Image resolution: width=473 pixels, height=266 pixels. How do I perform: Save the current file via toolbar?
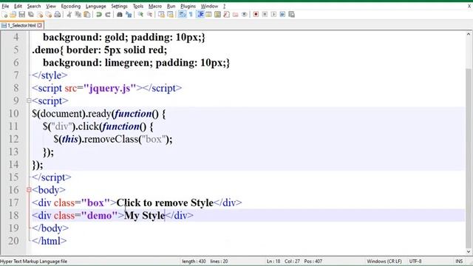(x=21, y=15)
